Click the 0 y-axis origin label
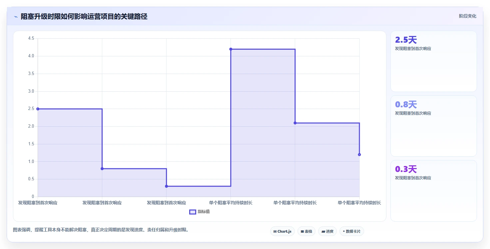The width and height of the screenshot is (490, 249). click(x=33, y=197)
